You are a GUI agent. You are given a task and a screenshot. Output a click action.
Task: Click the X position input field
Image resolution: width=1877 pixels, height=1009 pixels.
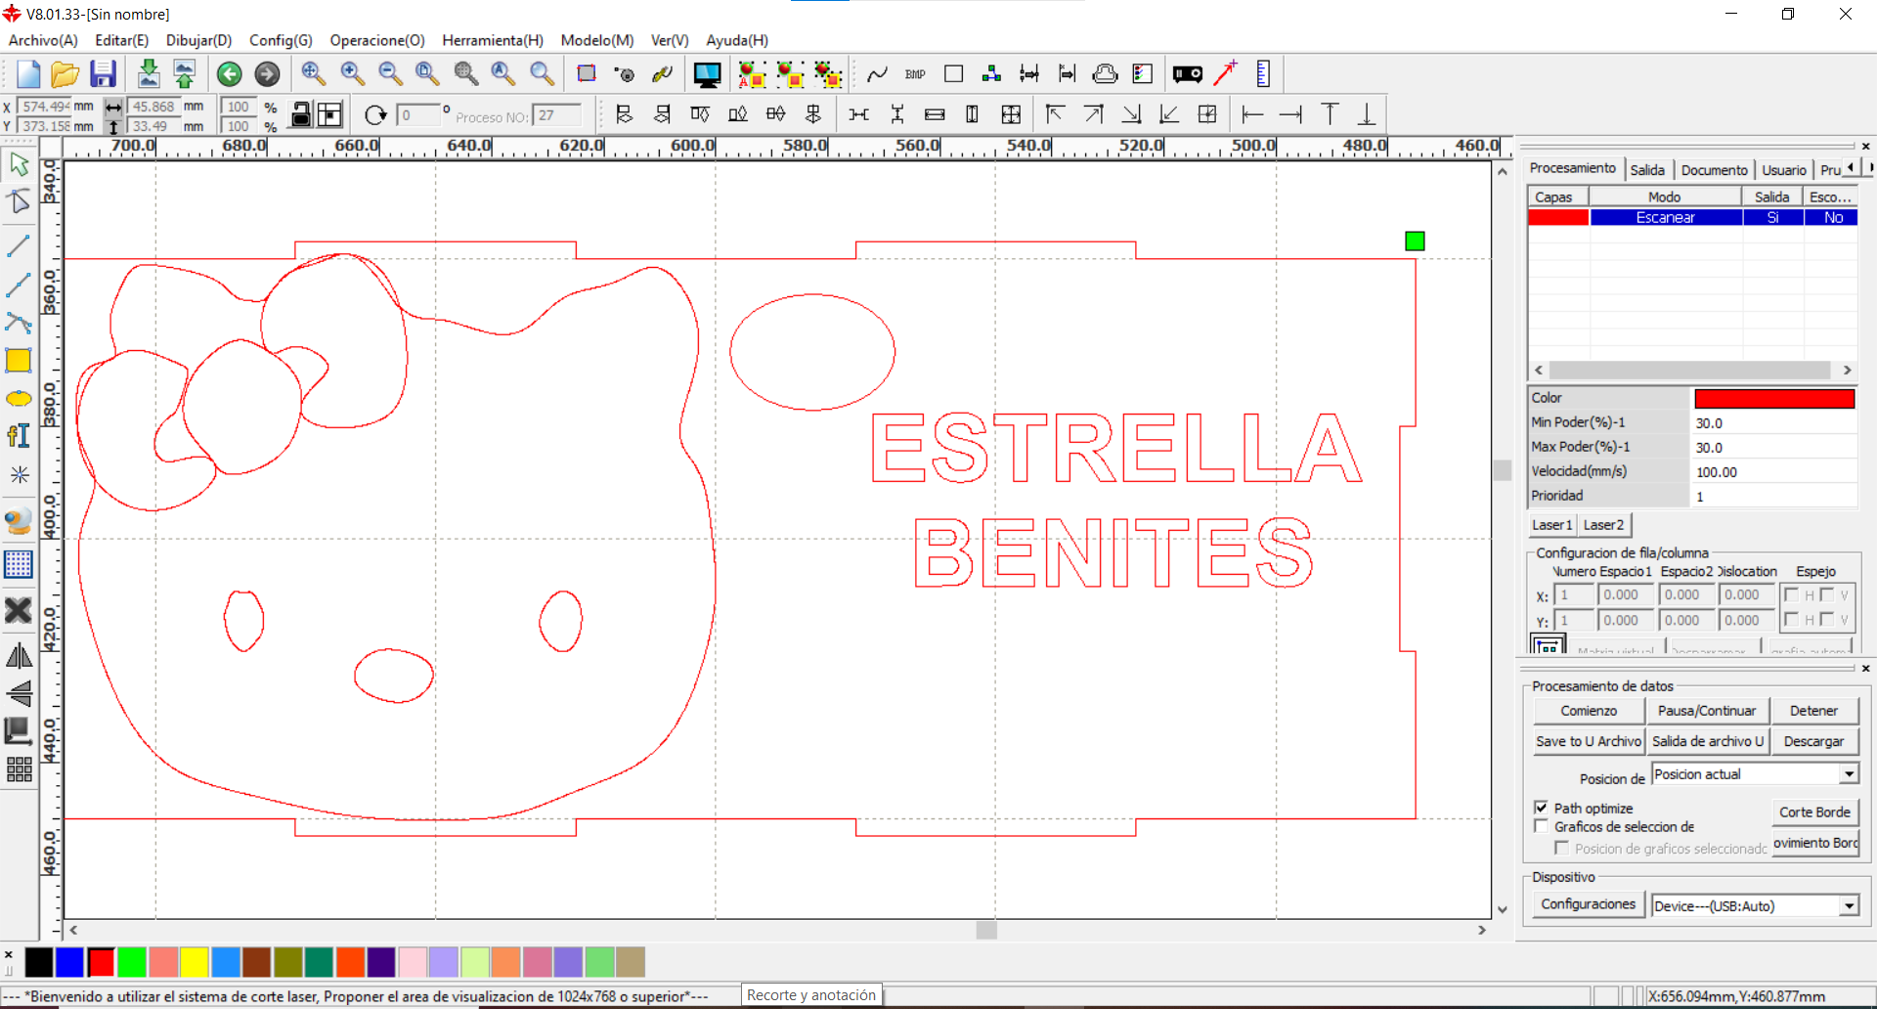tap(44, 106)
